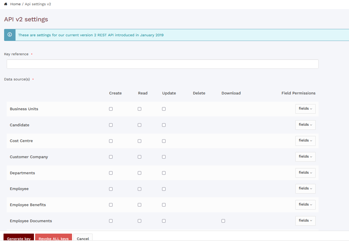The width and height of the screenshot is (349, 245).
Task: Expand fields menu for Employee
Action: 305,189
